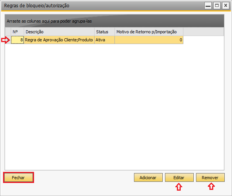Click the Status column header
This screenshot has height=196, width=232.
click(x=105, y=32)
